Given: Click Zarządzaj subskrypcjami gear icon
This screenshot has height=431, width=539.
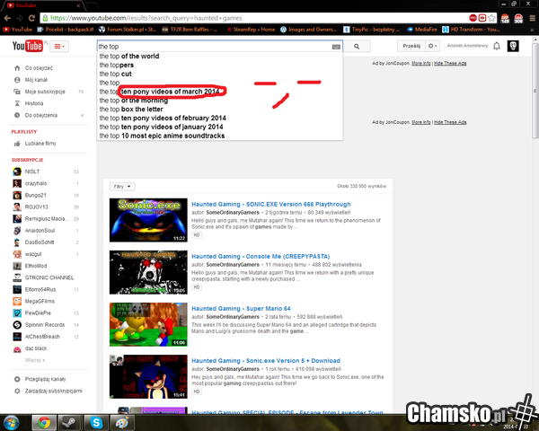Looking at the screenshot, I should pyautogui.click(x=16, y=391).
